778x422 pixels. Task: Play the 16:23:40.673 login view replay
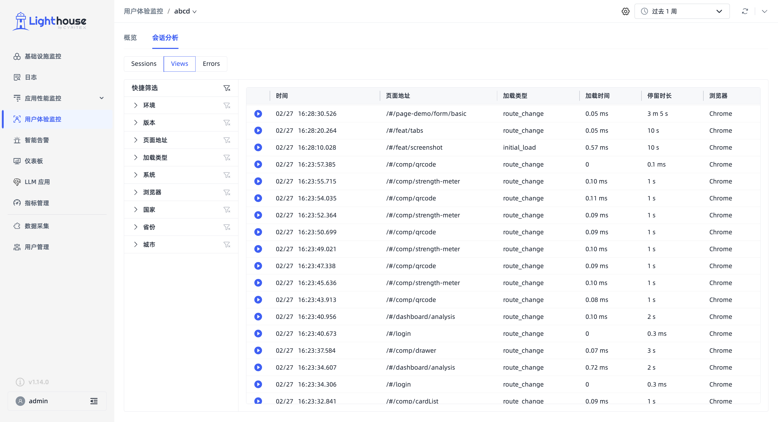coord(258,334)
